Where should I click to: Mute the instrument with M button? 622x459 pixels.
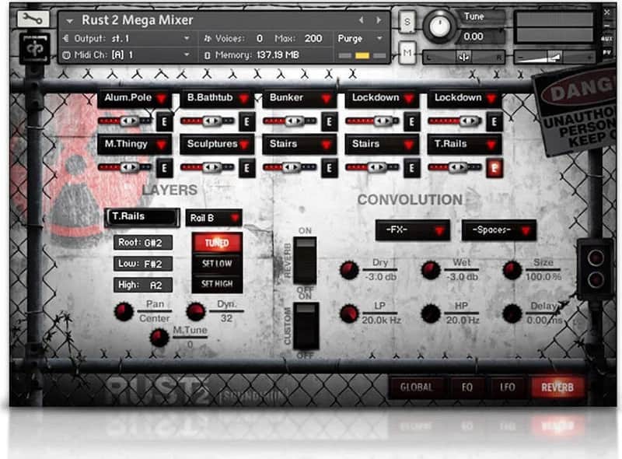pos(407,52)
